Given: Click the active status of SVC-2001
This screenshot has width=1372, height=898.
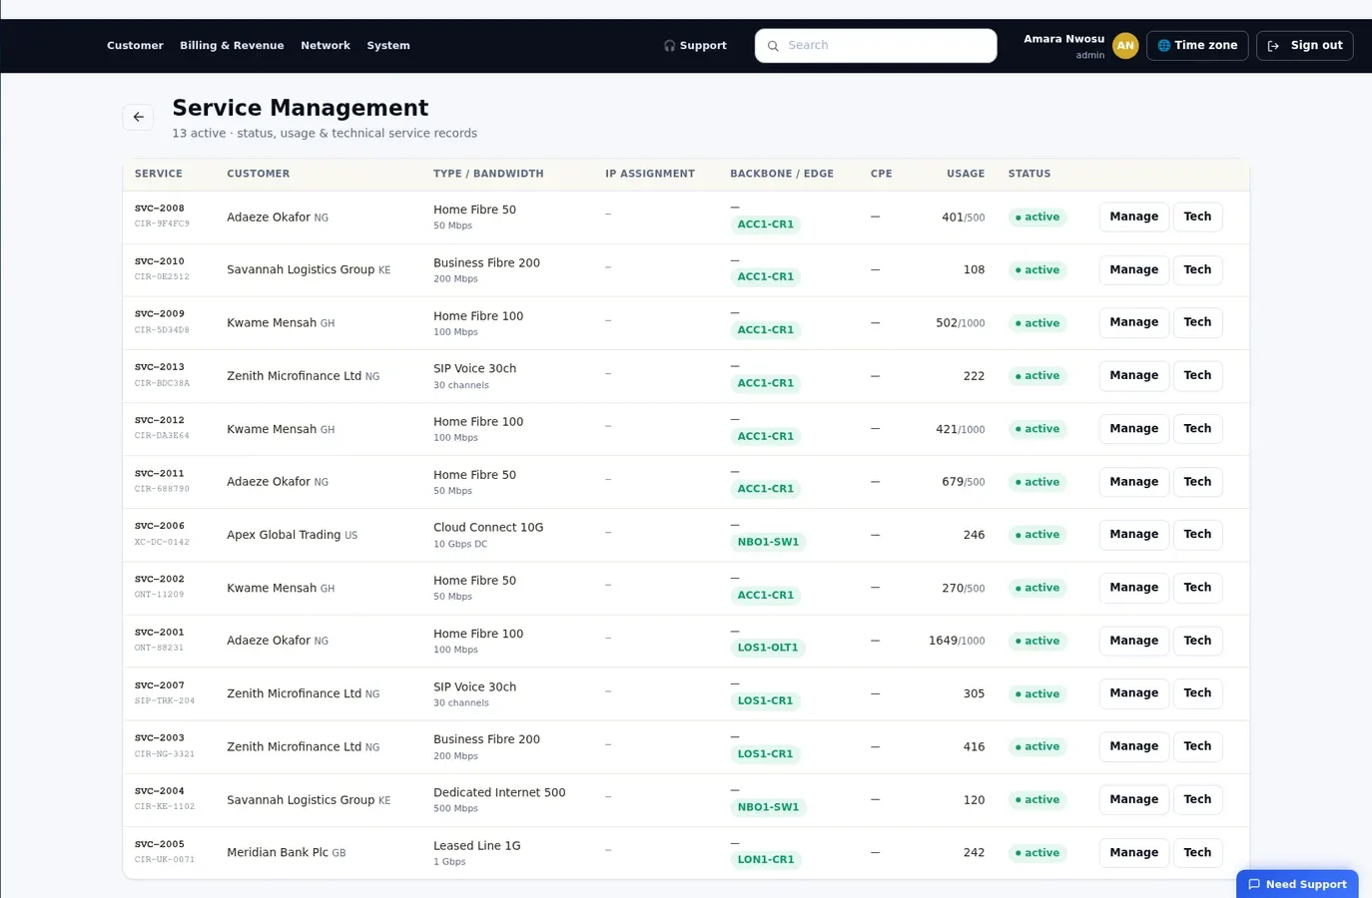Looking at the screenshot, I should pyautogui.click(x=1037, y=641).
